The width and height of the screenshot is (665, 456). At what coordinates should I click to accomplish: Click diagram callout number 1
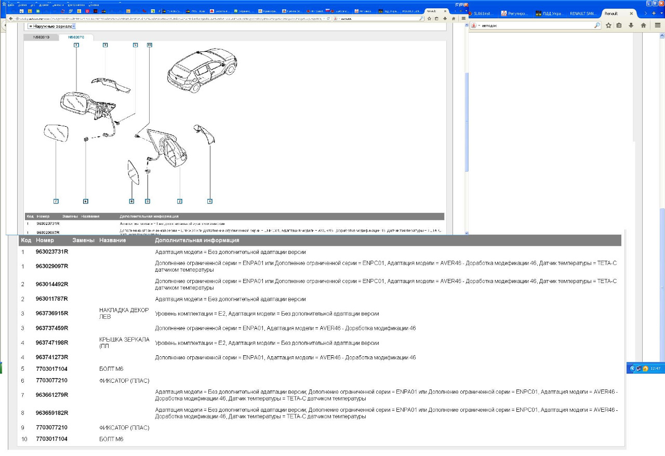76,45
